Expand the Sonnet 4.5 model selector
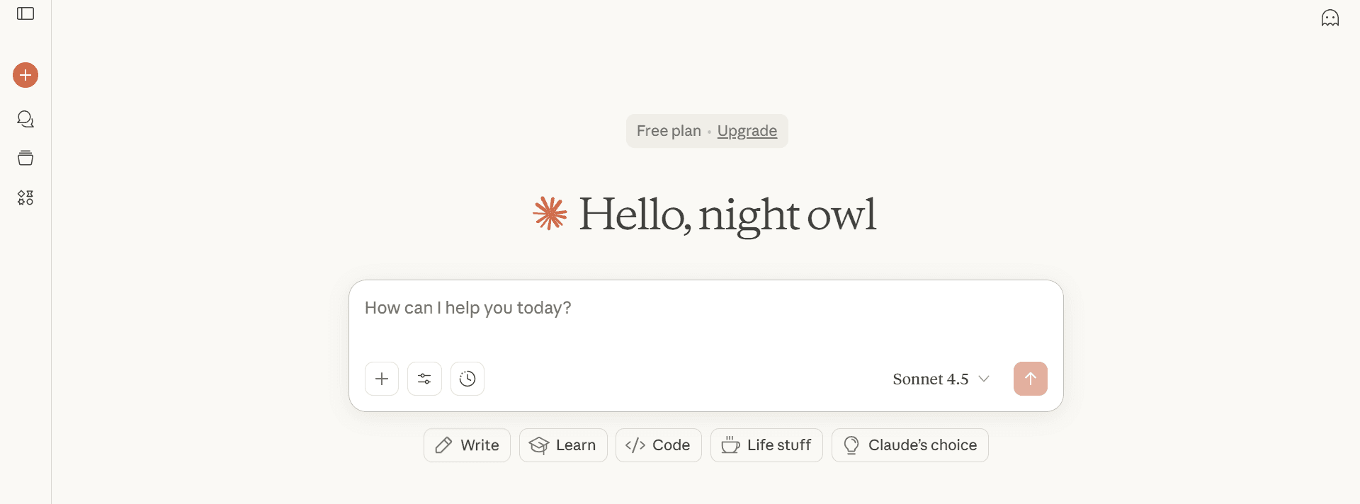Image resolution: width=1360 pixels, height=504 pixels. coord(930,379)
